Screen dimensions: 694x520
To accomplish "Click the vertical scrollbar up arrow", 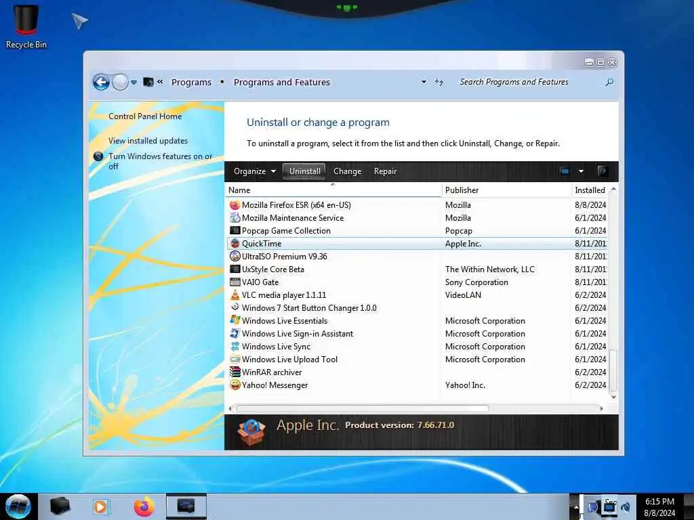I will coord(613,190).
